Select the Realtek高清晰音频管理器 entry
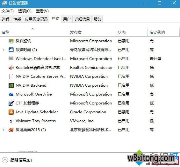This screenshot has width=180, height=167. click(38, 68)
